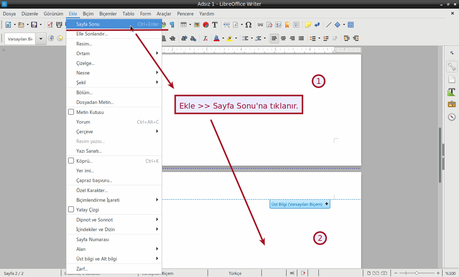
Task: Select multiple-page view in status bar
Action: [375, 273]
